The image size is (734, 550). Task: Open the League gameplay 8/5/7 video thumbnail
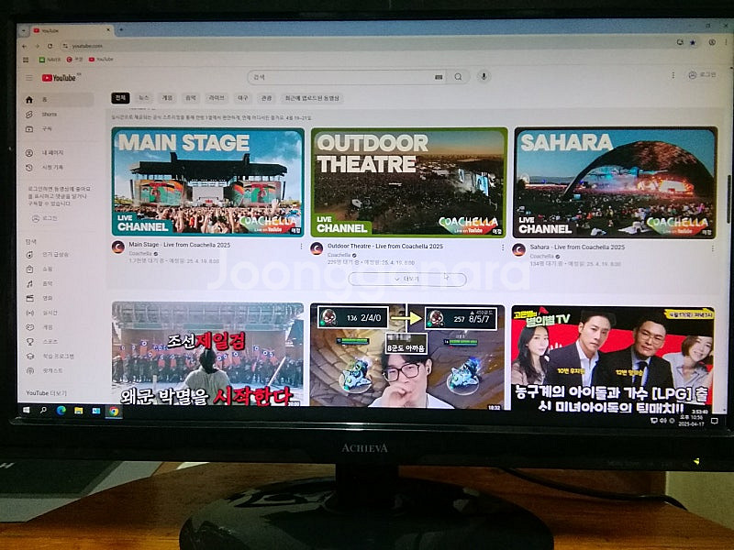(406, 357)
